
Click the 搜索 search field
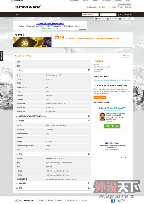pos(17,15)
